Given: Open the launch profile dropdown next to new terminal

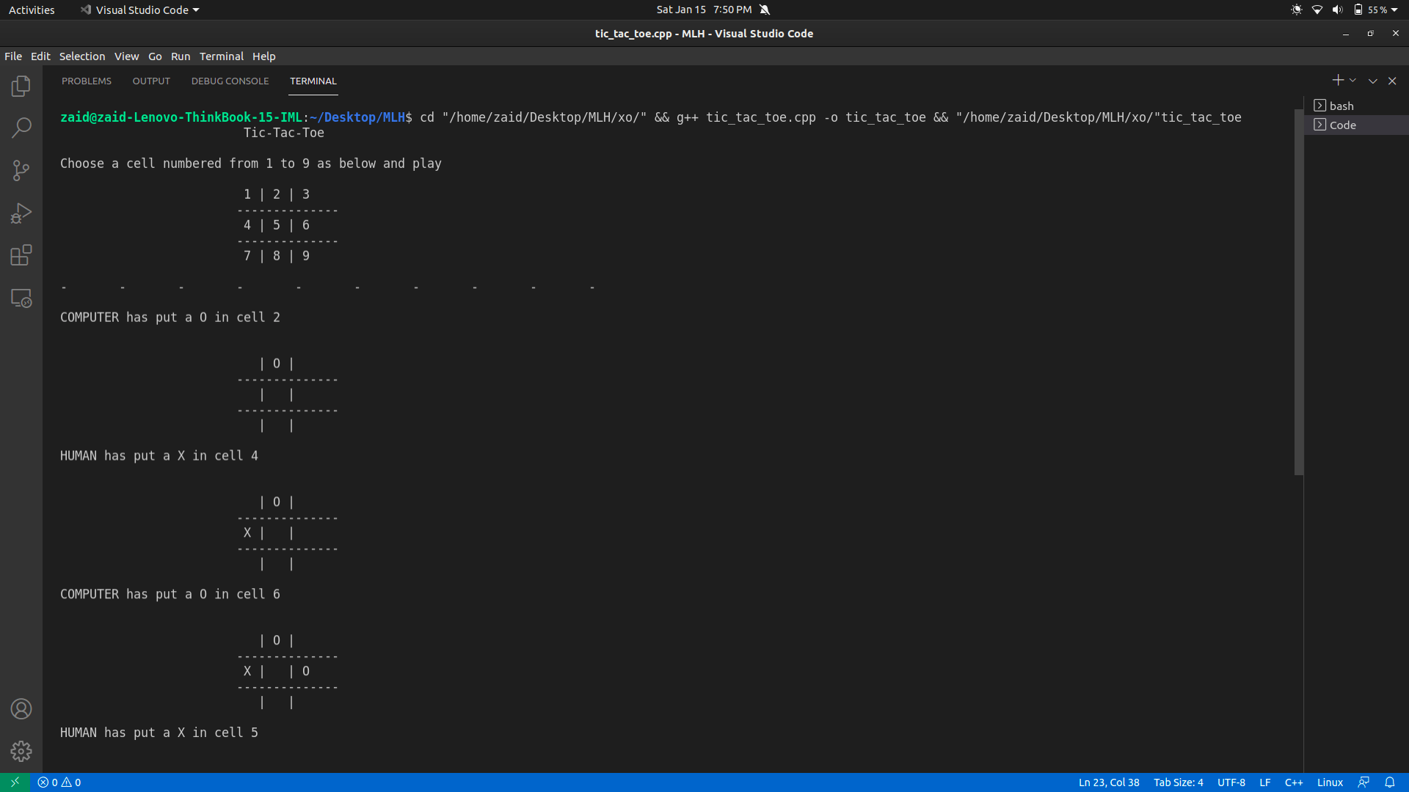Looking at the screenshot, I should pos(1352,81).
